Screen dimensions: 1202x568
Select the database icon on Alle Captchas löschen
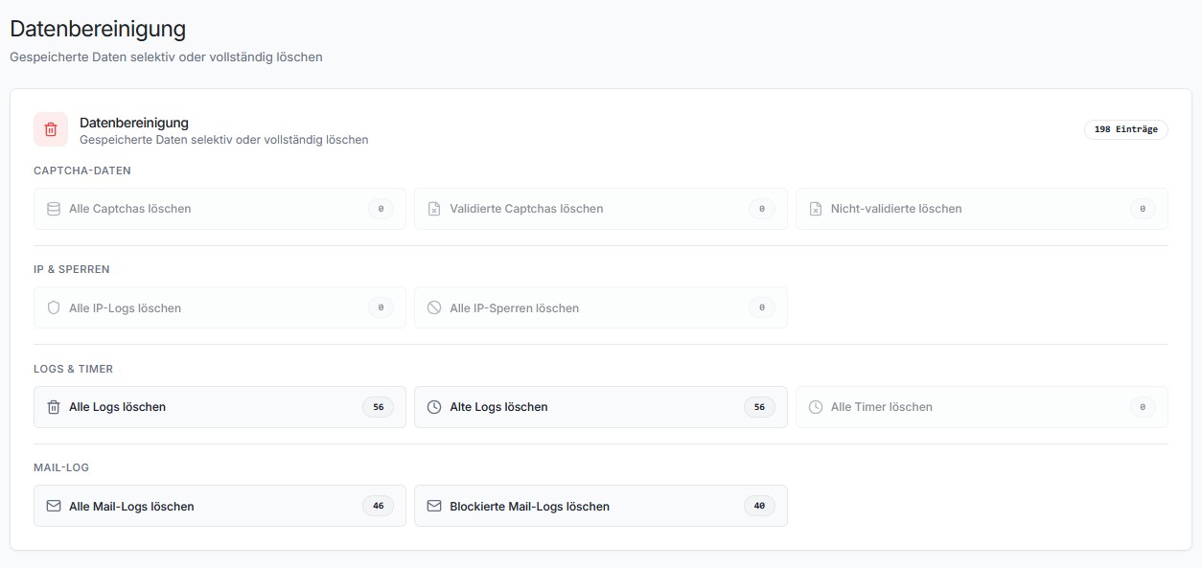(54, 208)
